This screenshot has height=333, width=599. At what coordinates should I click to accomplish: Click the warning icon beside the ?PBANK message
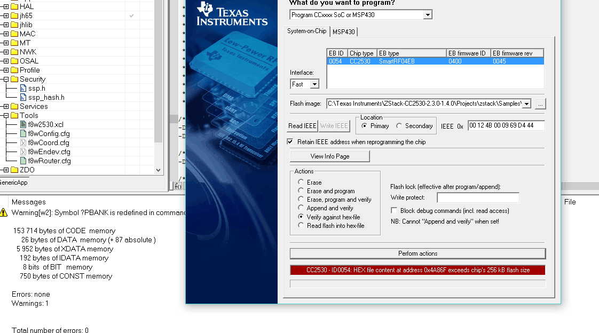point(4,213)
